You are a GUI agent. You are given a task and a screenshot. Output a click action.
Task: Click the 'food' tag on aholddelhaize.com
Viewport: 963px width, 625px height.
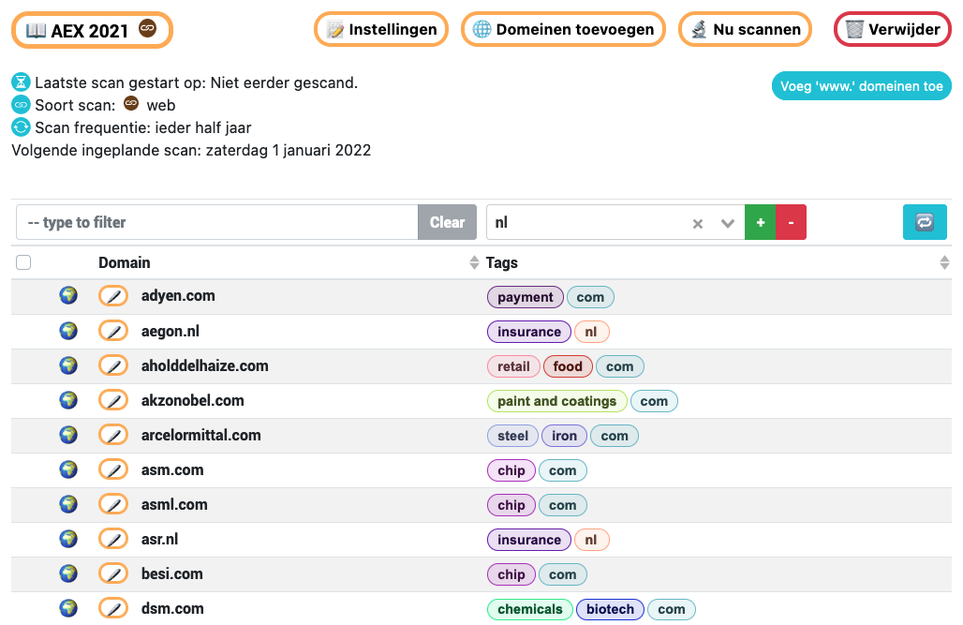tap(568, 366)
